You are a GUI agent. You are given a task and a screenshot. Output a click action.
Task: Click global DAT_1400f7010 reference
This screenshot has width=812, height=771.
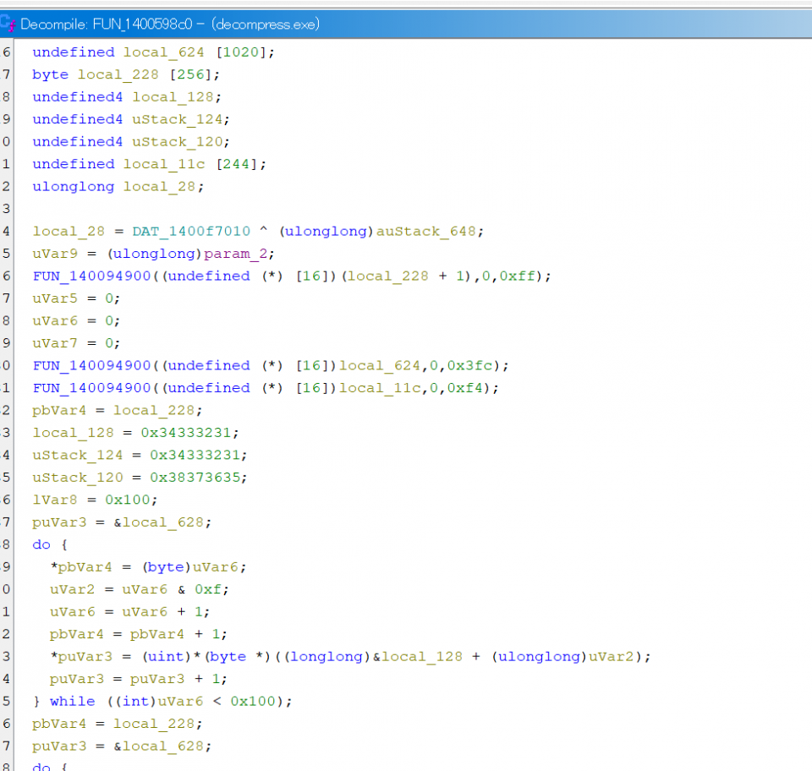coord(191,232)
